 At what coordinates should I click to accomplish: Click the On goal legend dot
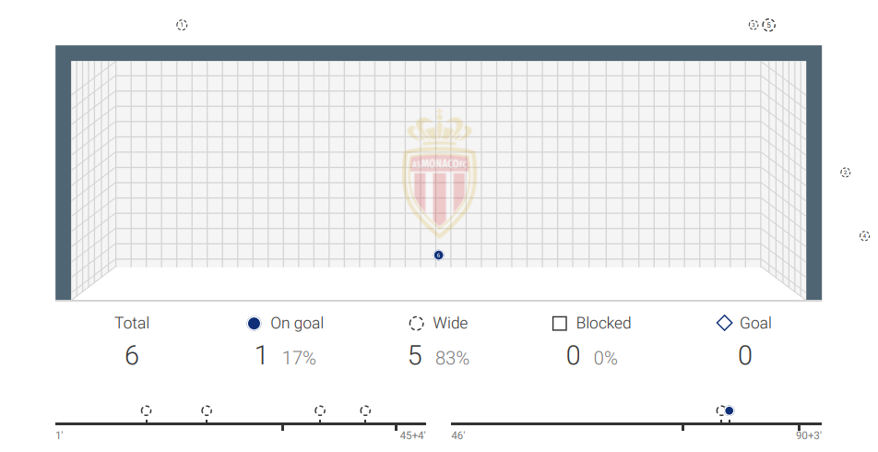[255, 323]
